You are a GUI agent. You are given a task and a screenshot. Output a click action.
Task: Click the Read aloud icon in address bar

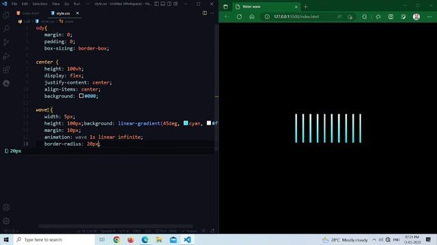[x=339, y=16]
